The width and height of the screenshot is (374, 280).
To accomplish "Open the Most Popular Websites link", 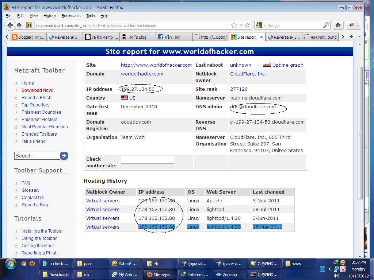I will click(x=45, y=127).
